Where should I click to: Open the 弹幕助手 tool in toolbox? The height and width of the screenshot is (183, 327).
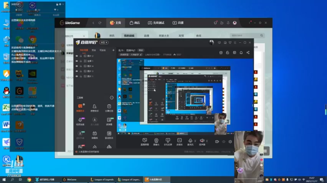80,108
